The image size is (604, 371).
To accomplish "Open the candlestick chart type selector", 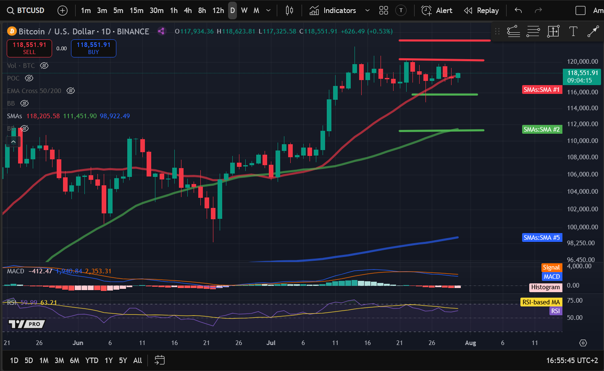I will pos(289,10).
